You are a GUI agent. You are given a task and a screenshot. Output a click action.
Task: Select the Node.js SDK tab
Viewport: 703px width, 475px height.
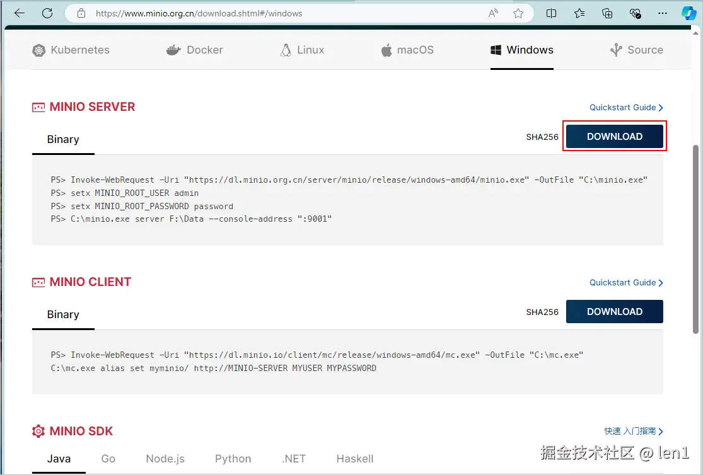pyautogui.click(x=165, y=459)
